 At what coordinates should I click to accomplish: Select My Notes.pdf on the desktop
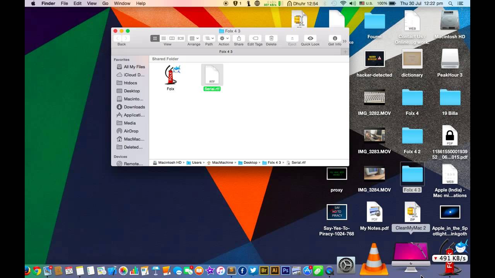click(374, 212)
